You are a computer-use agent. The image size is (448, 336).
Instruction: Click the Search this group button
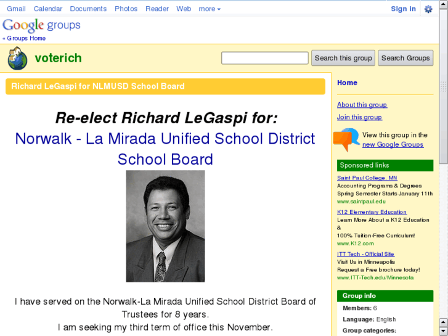click(343, 58)
